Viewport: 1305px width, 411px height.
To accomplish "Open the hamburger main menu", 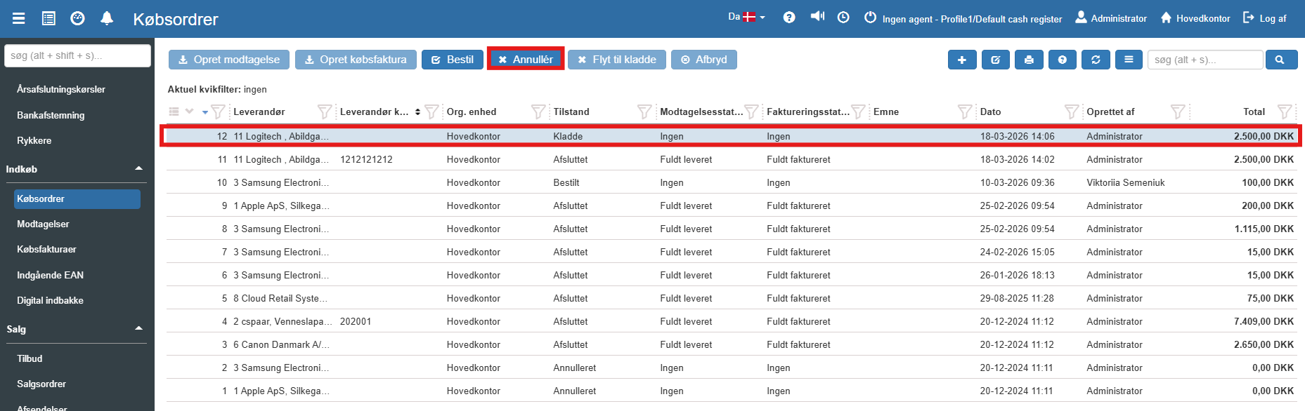I will [19, 18].
